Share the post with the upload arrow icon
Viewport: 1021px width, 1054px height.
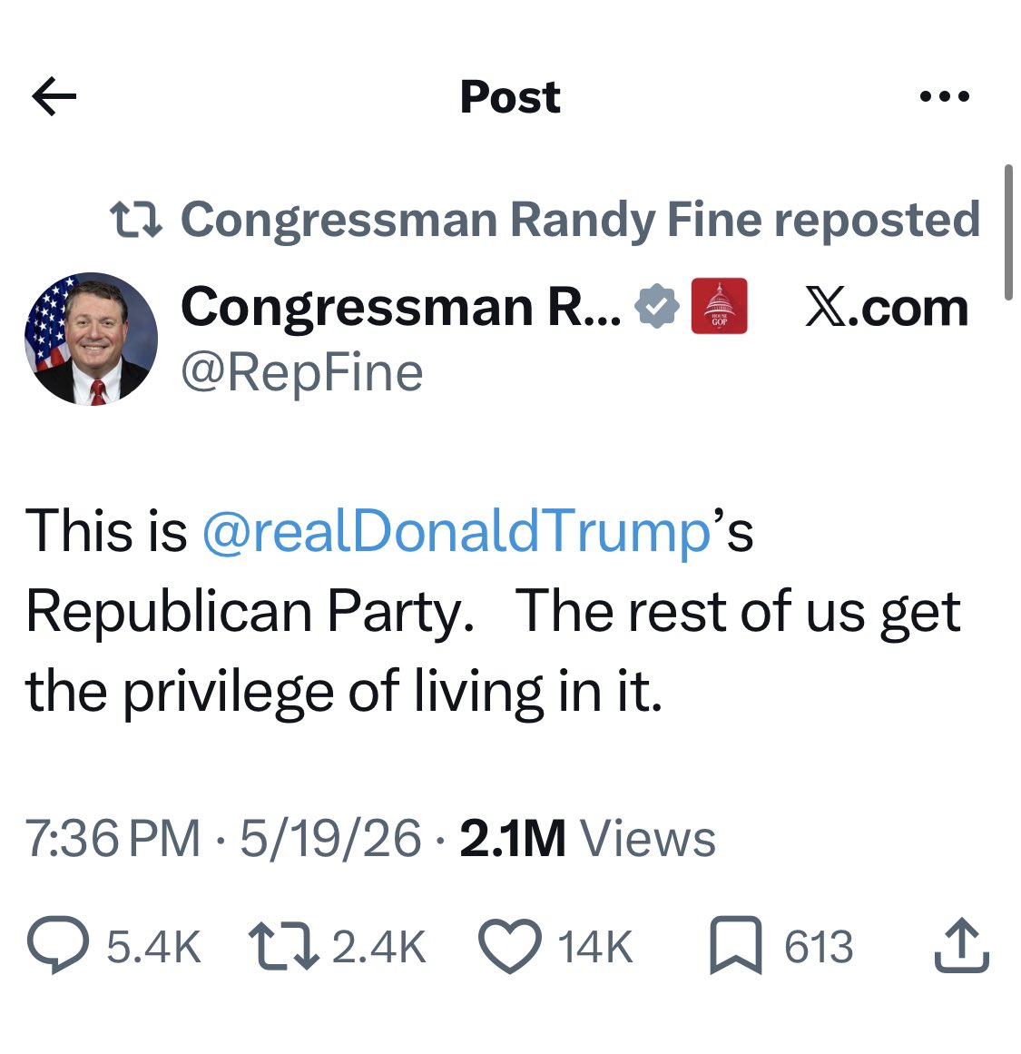[962, 945]
